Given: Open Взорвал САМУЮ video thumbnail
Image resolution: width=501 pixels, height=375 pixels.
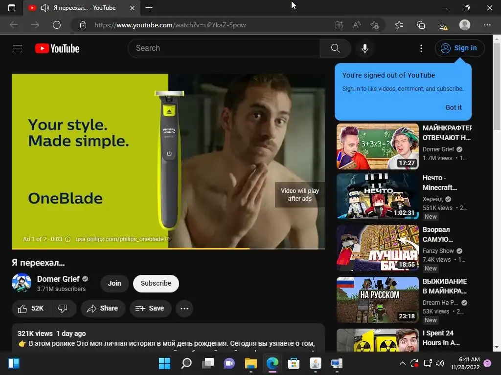Looking at the screenshot, I should 377,248.
